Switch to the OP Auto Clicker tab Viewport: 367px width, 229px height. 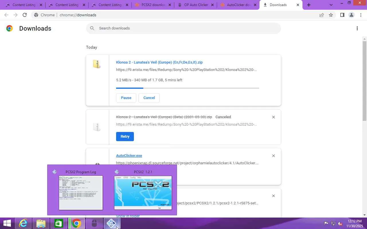(x=195, y=5)
